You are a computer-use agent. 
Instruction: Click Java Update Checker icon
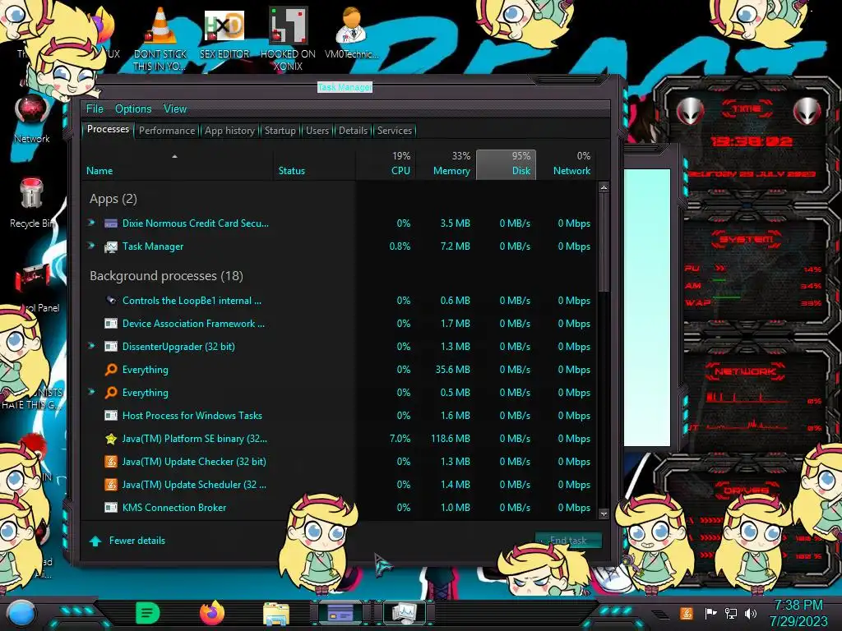(x=111, y=462)
